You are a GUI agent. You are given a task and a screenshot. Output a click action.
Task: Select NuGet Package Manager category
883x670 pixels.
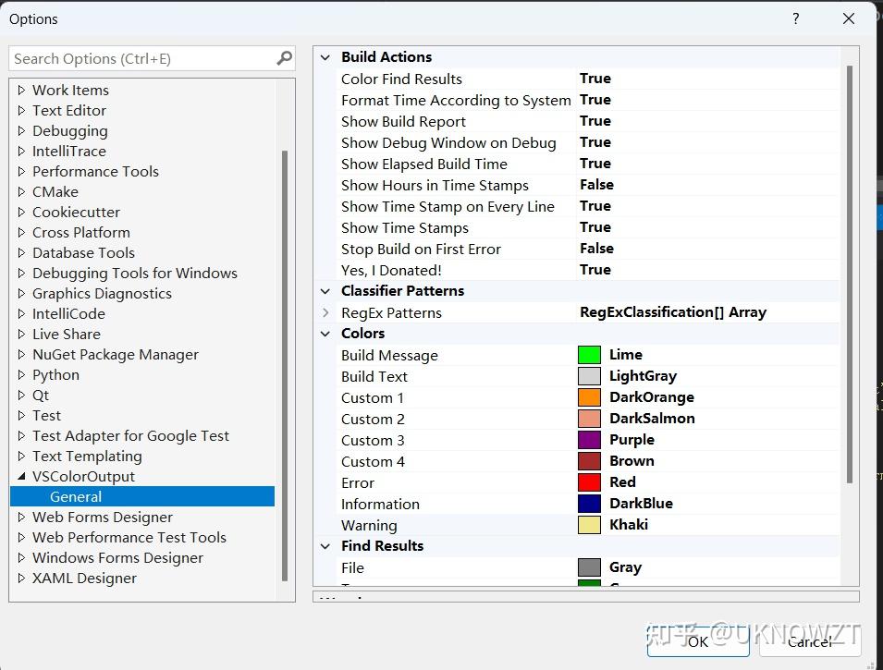(x=116, y=355)
